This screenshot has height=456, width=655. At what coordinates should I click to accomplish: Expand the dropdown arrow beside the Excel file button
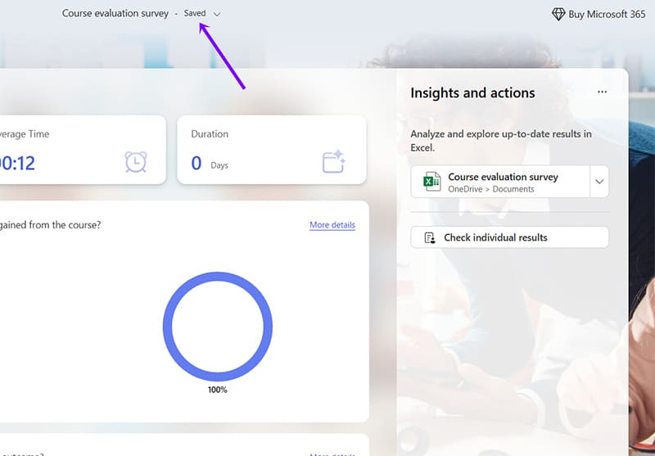pos(599,182)
